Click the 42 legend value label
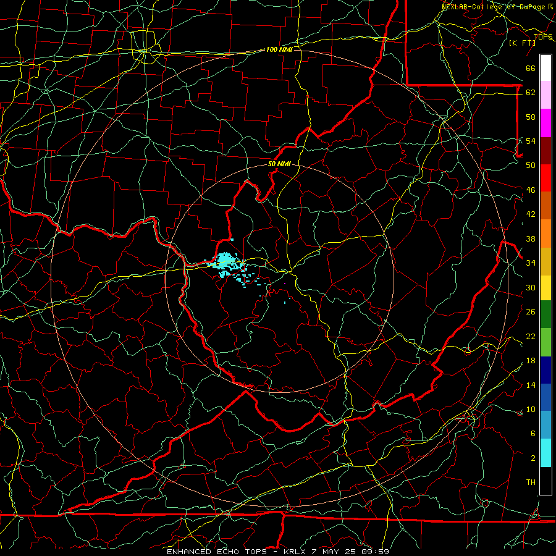The height and width of the screenshot is (556, 556). pyautogui.click(x=531, y=214)
